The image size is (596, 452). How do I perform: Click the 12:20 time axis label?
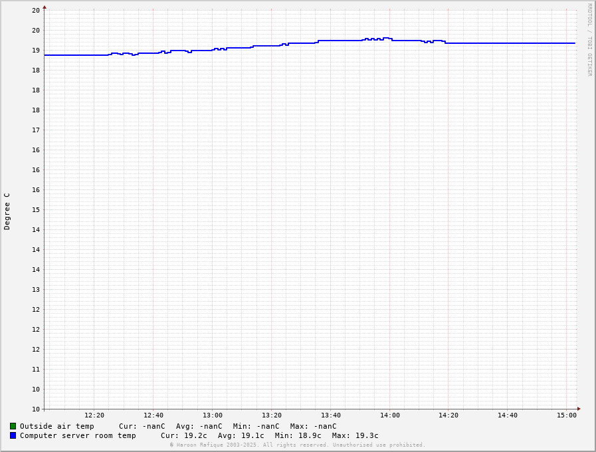tap(94, 415)
